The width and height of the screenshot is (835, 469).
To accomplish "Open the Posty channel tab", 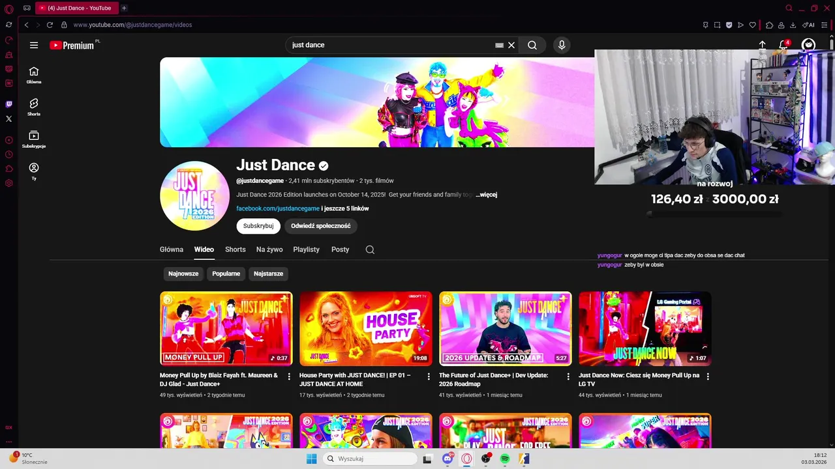I will coord(340,249).
